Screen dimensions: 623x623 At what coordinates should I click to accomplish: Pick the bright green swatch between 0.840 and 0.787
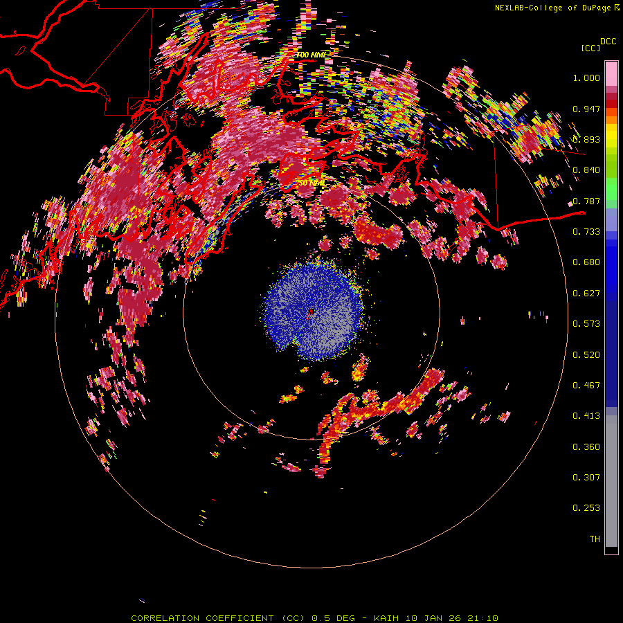click(x=611, y=189)
